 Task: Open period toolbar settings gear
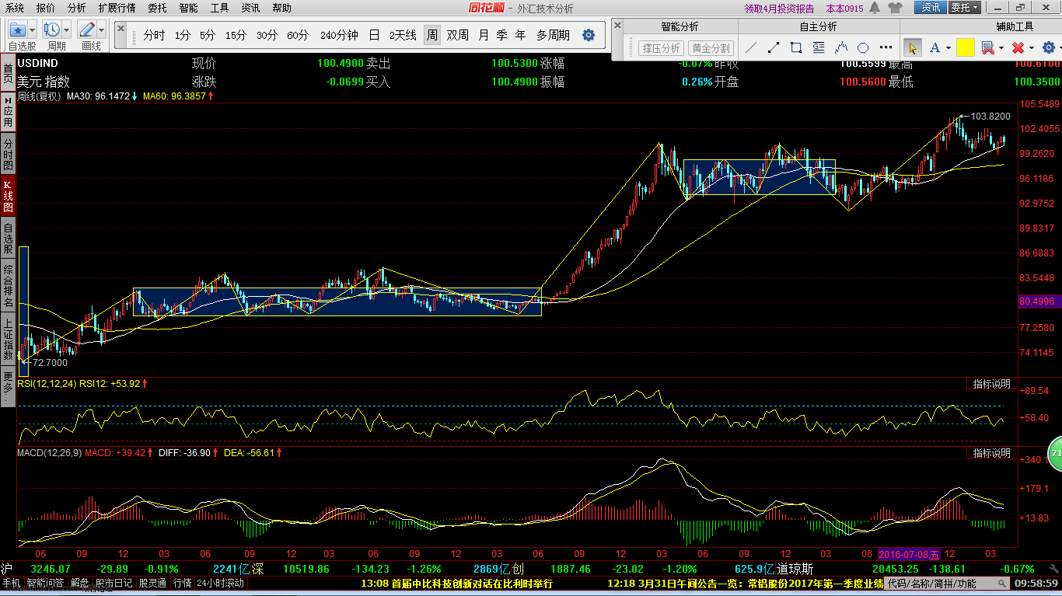[x=589, y=35]
